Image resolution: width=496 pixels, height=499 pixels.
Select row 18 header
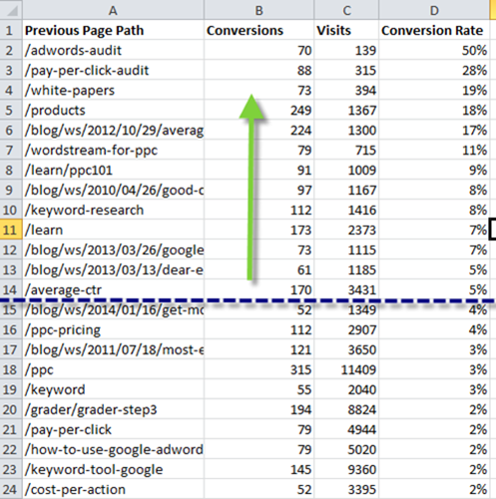(x=11, y=369)
